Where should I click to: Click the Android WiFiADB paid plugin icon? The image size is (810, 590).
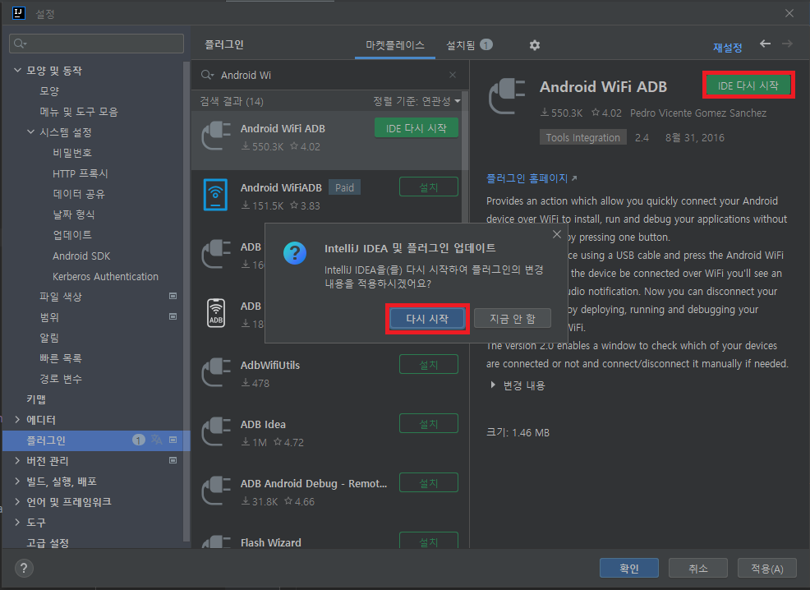click(x=215, y=195)
